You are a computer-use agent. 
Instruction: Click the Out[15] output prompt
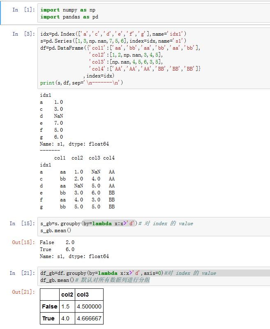pyautogui.click(x=23, y=242)
